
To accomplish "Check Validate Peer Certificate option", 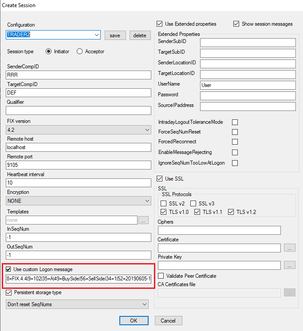I will [161, 276].
